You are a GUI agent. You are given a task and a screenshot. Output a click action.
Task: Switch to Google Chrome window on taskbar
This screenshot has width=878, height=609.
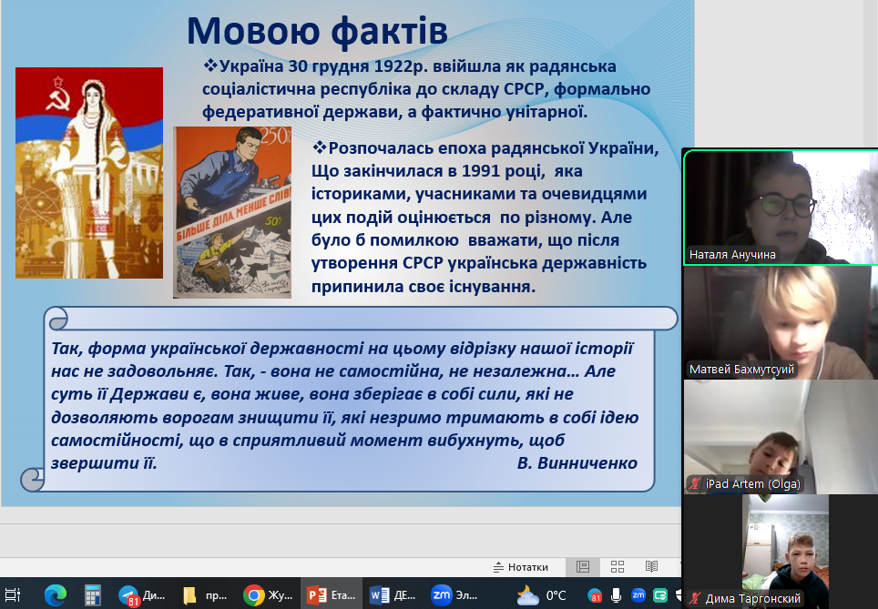click(268, 594)
